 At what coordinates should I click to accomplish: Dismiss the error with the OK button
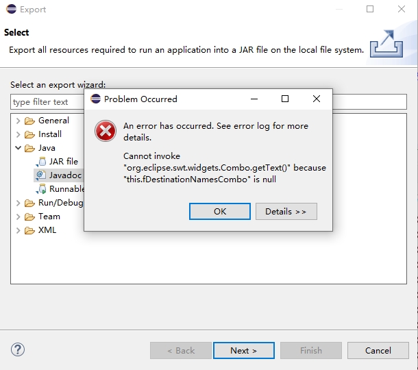pos(220,212)
